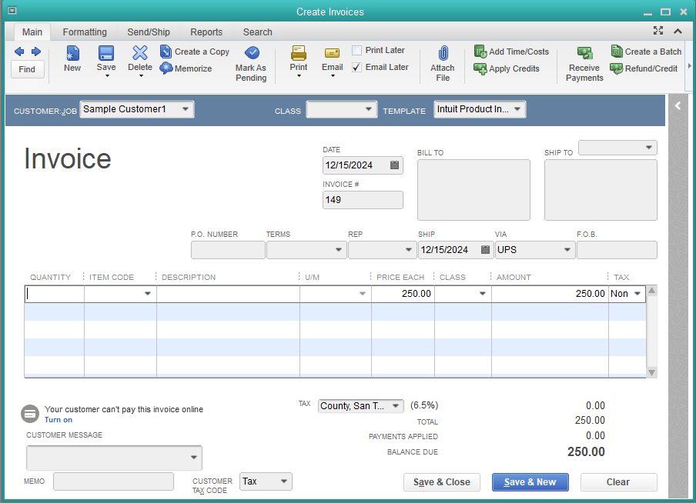The image size is (696, 503).
Task: Create a New invoice
Action: (72, 58)
